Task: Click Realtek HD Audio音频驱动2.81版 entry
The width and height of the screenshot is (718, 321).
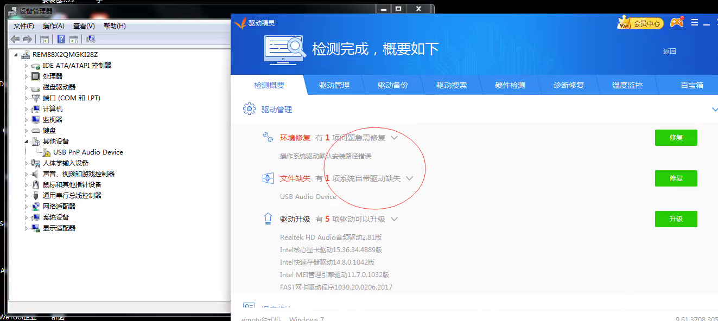Action: click(x=331, y=237)
